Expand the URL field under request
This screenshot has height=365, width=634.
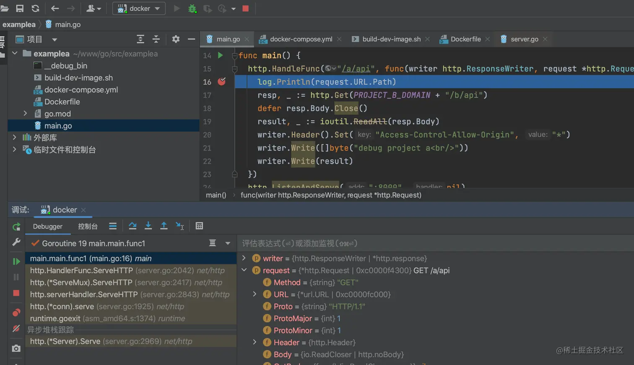[255, 294]
